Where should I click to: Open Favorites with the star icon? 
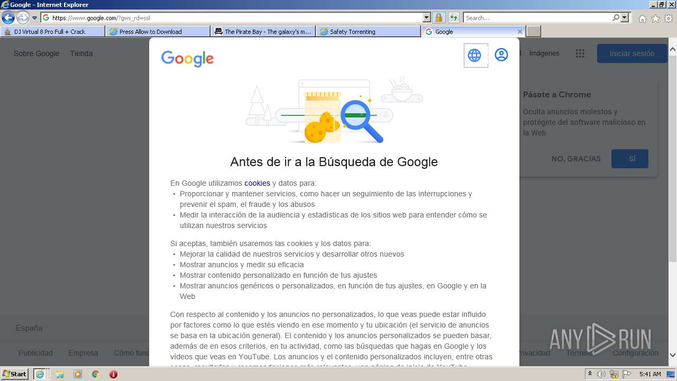point(656,19)
